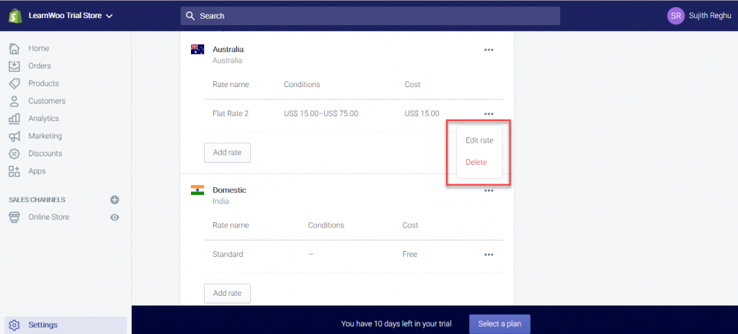
Task: Open the Apps grid icon
Action: click(x=14, y=171)
